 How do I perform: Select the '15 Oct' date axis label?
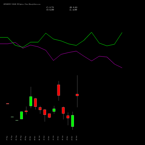click(x=58, y=138)
